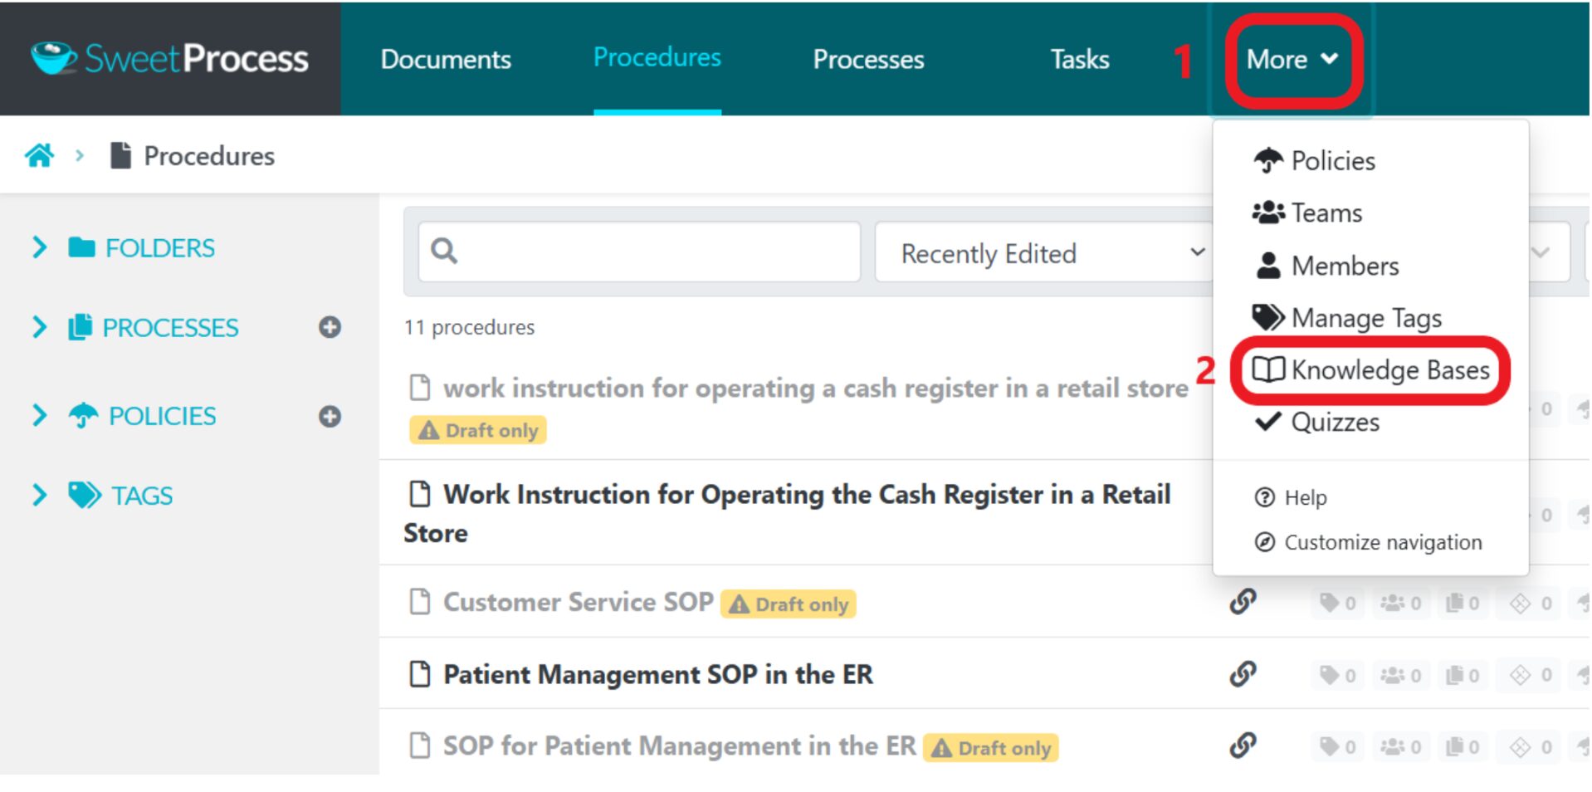Add a new policy with the plus icon
Screen dimensions: 1592x792
pyautogui.click(x=330, y=416)
